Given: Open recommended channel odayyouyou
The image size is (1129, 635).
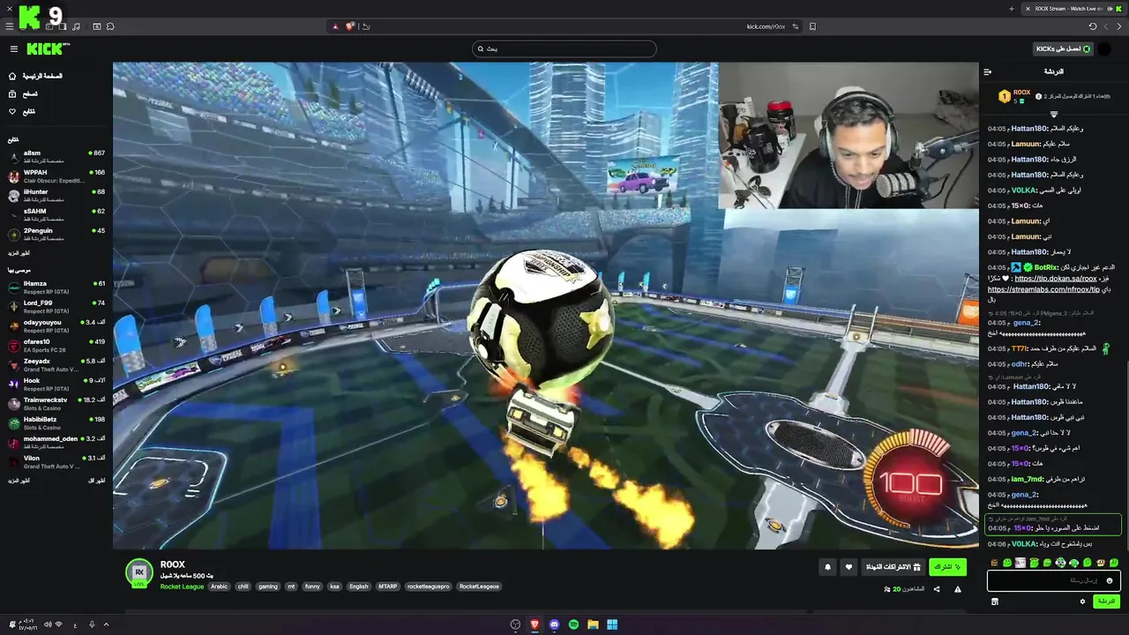Looking at the screenshot, I should (56, 325).
